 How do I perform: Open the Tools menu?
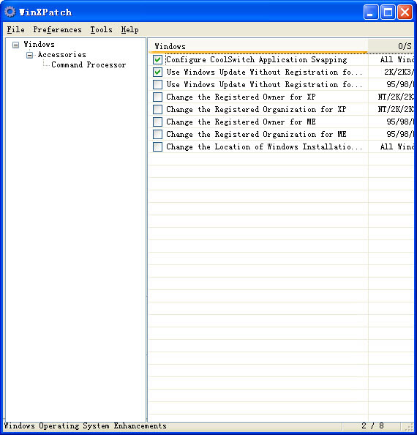click(102, 30)
